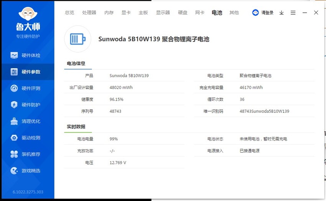This screenshot has width=326, height=201.
Task: Click the 实时数据 section header
Action: pos(76,127)
